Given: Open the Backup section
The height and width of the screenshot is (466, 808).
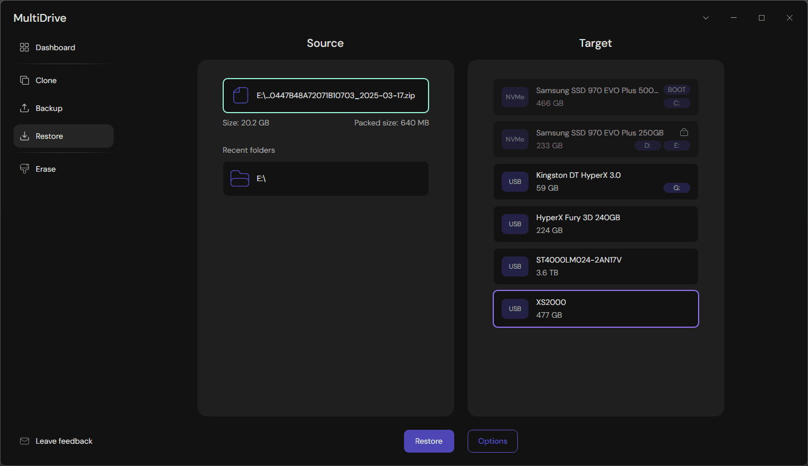Looking at the screenshot, I should [49, 108].
